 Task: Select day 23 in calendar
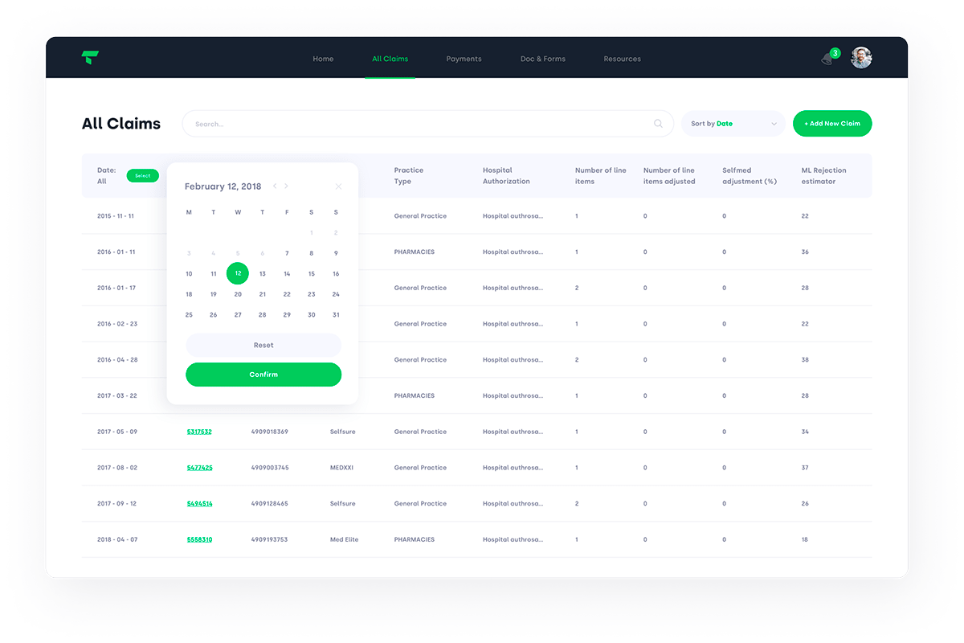pyautogui.click(x=312, y=294)
